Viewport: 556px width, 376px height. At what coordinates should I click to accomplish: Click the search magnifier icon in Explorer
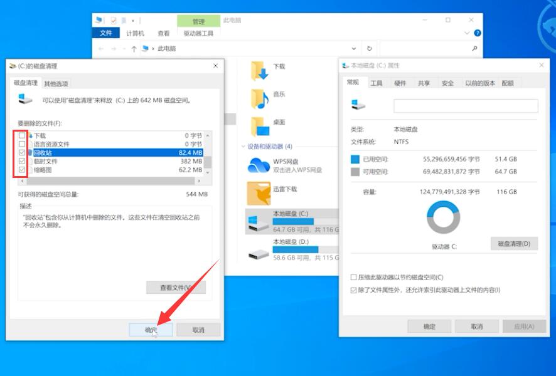pyautogui.click(x=474, y=48)
